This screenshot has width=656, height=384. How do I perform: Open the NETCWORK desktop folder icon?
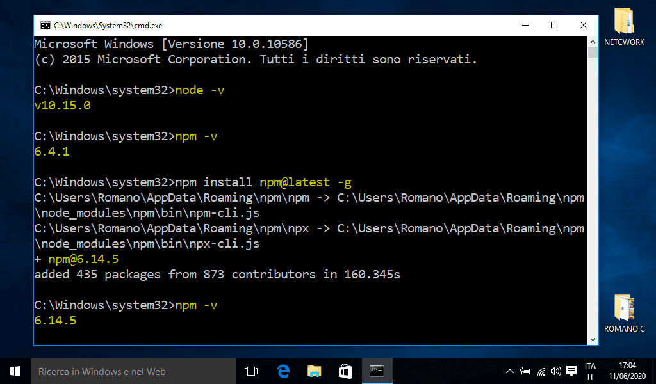[x=624, y=27]
